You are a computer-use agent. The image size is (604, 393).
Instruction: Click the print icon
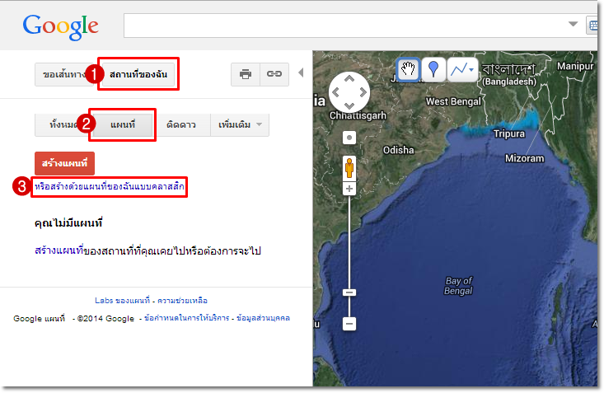[246, 74]
